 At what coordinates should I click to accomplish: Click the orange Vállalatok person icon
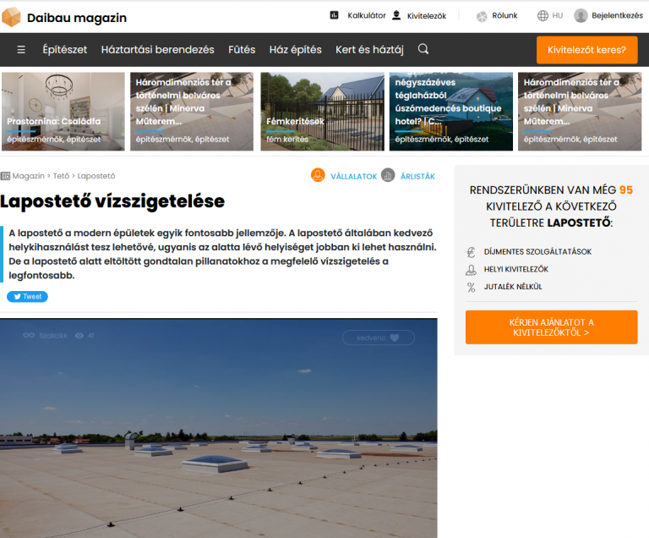pos(318,175)
